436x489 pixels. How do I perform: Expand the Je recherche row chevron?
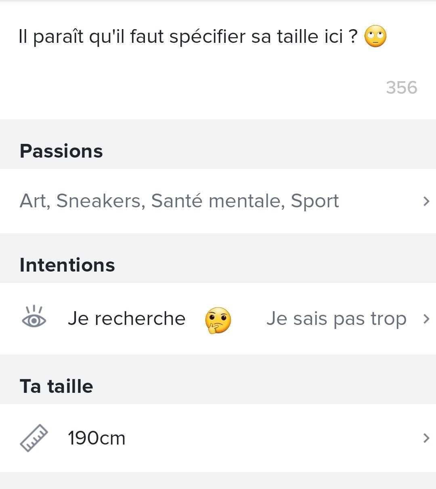click(x=426, y=319)
